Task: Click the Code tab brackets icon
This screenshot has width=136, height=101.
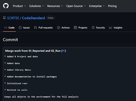Action: 6,27
